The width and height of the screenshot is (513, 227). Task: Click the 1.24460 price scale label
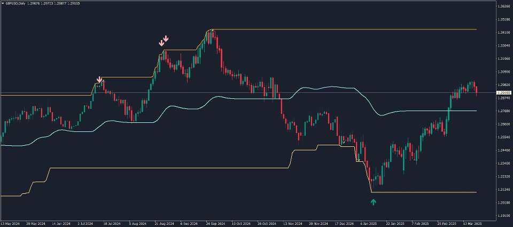point(503,150)
